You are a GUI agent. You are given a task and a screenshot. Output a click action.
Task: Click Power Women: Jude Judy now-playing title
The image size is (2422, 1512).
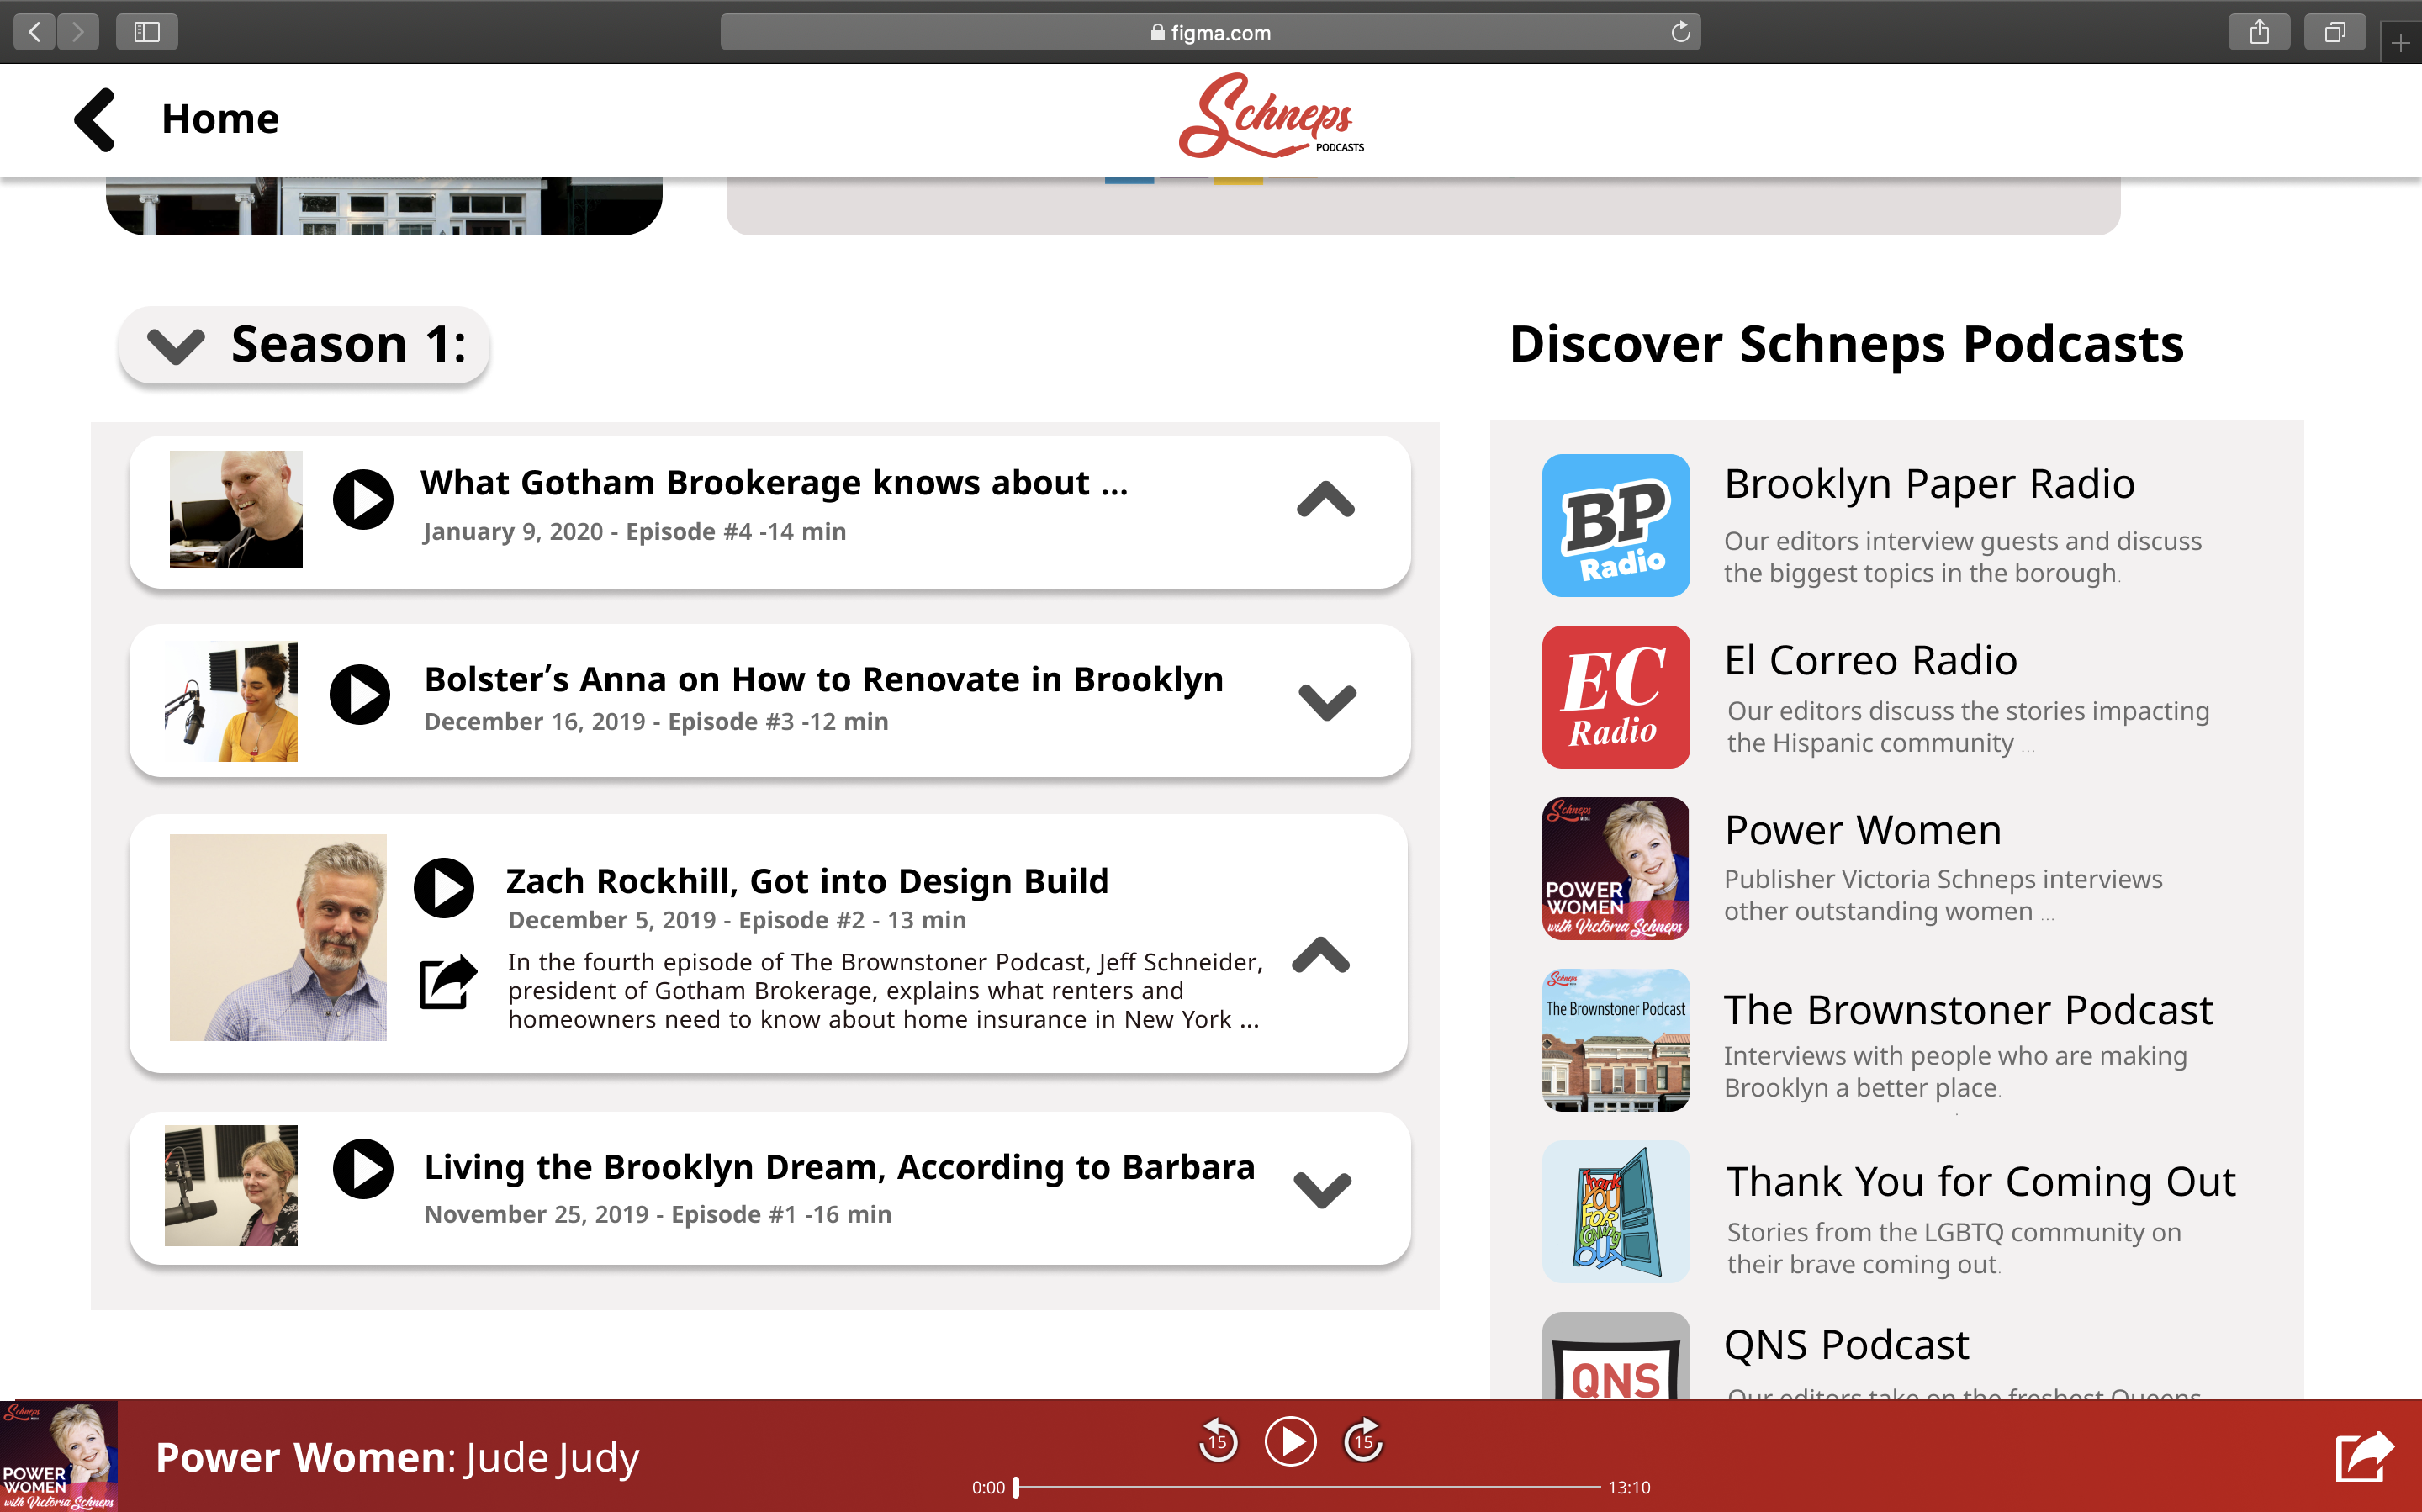[x=397, y=1458]
